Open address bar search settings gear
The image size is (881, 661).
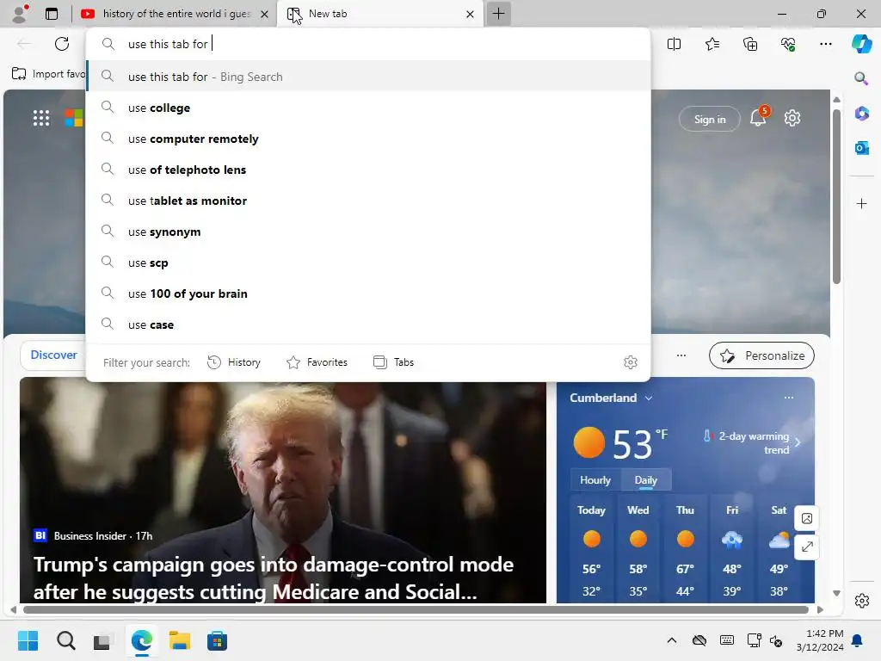(x=631, y=362)
